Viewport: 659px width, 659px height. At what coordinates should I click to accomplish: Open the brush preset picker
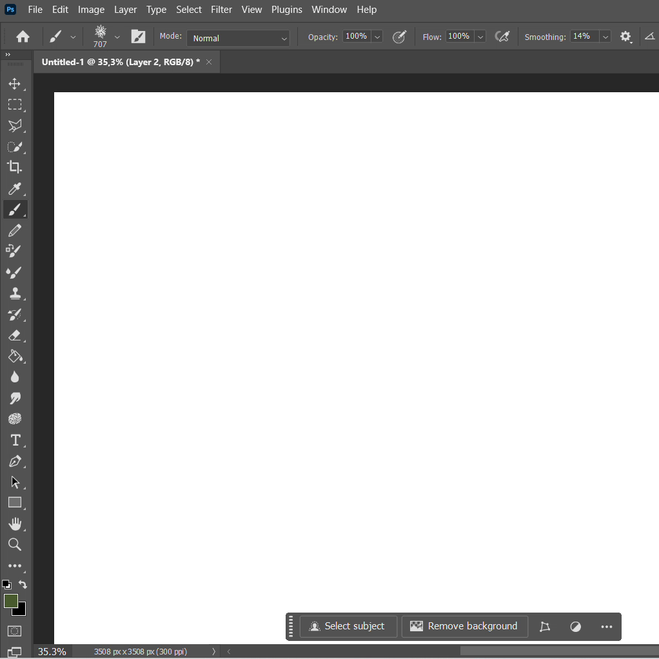(103, 36)
